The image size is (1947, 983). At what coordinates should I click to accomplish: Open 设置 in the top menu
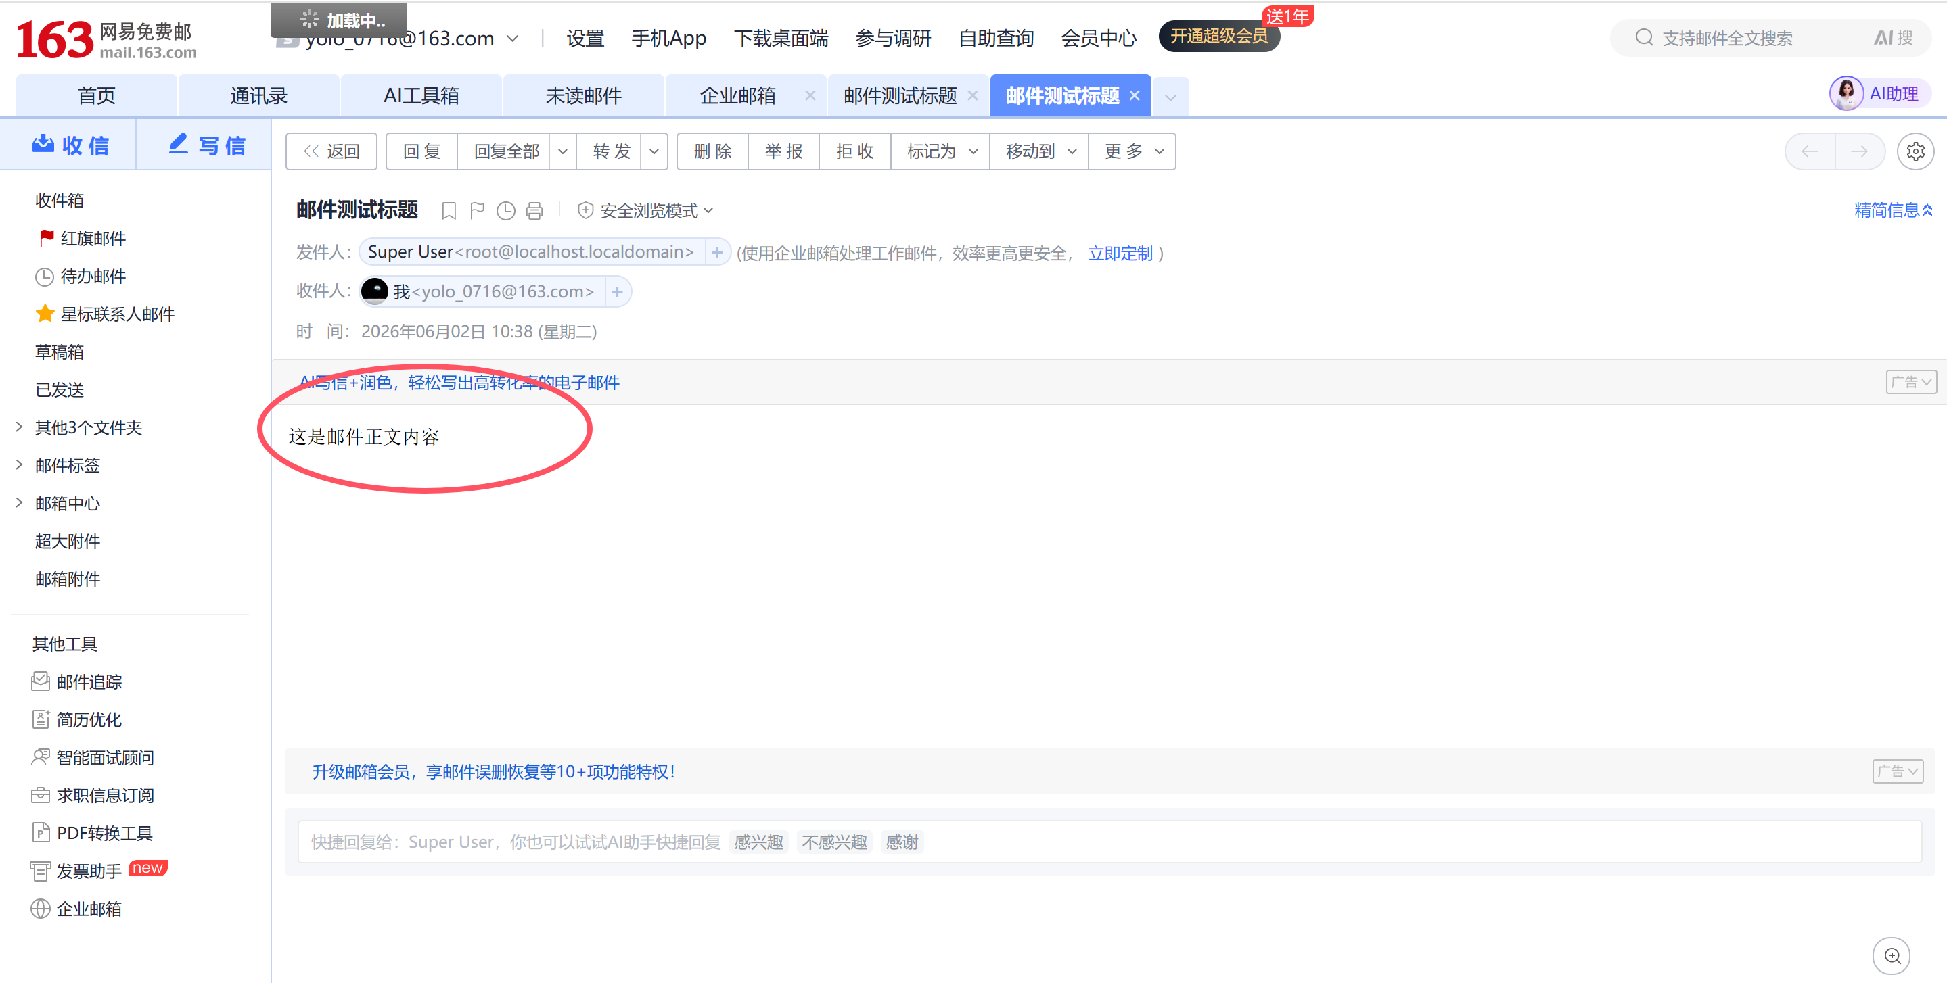click(x=585, y=39)
